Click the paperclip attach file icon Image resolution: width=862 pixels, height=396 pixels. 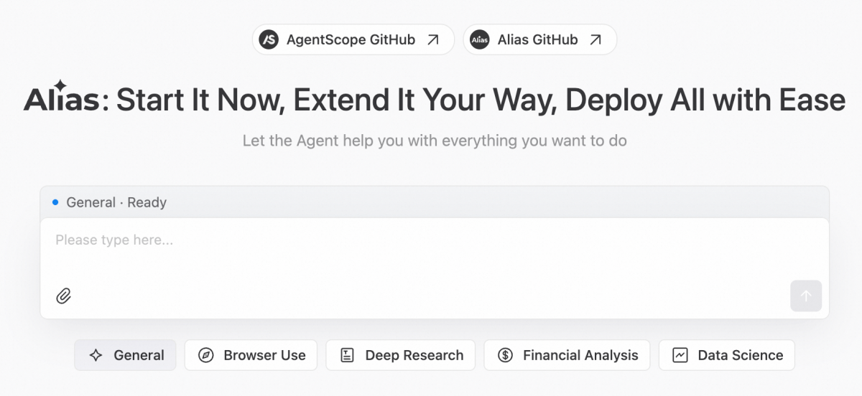click(64, 296)
